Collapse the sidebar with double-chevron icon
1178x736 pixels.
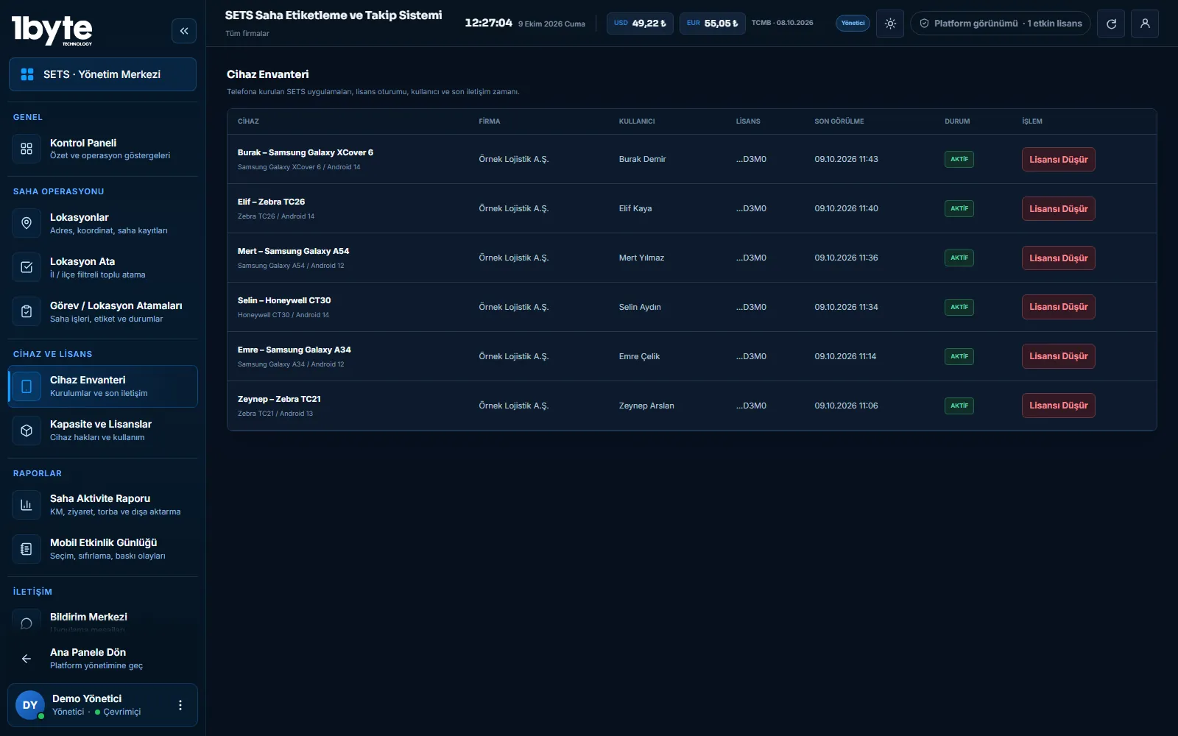[x=184, y=31]
